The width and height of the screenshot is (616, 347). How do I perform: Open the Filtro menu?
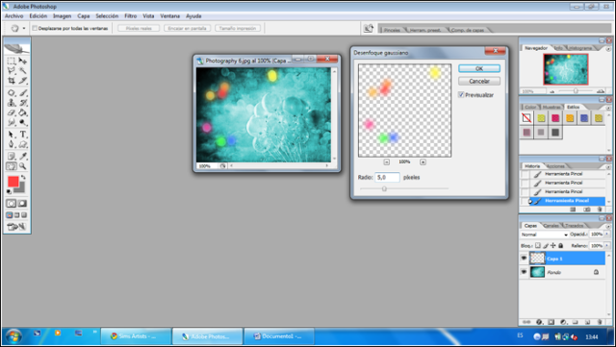(x=131, y=16)
